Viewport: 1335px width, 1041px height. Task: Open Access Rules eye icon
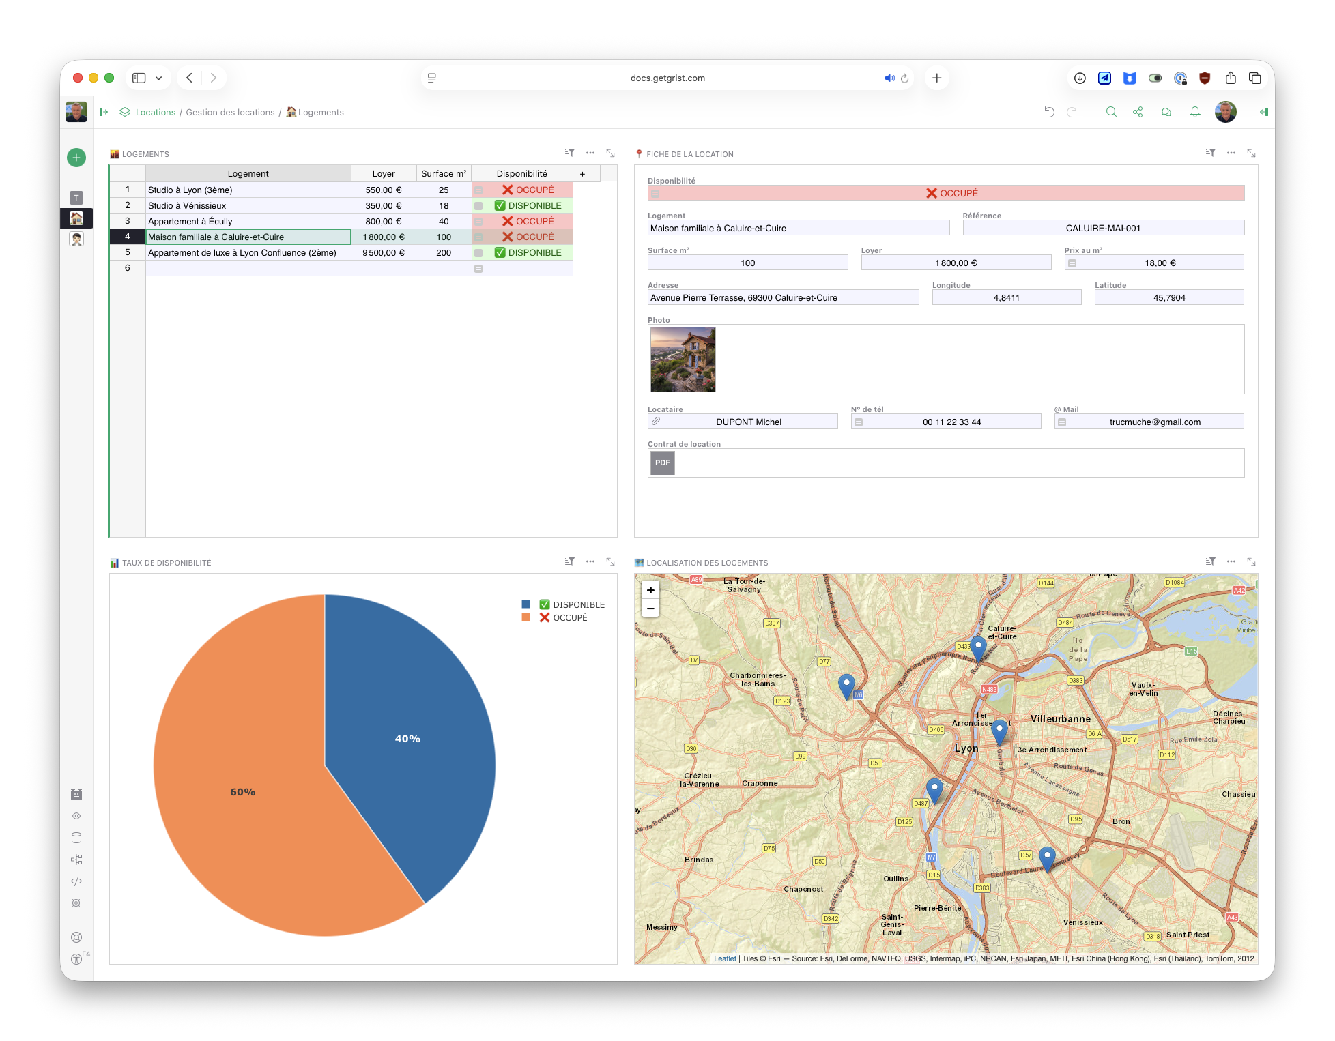tap(76, 816)
